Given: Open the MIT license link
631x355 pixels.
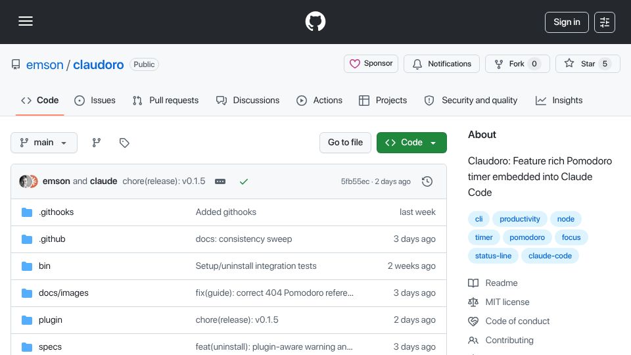Looking at the screenshot, I should click(x=499, y=302).
